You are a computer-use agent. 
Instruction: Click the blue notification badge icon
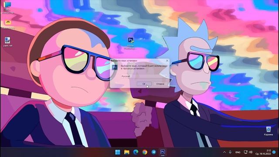pyautogui.click(x=274, y=152)
